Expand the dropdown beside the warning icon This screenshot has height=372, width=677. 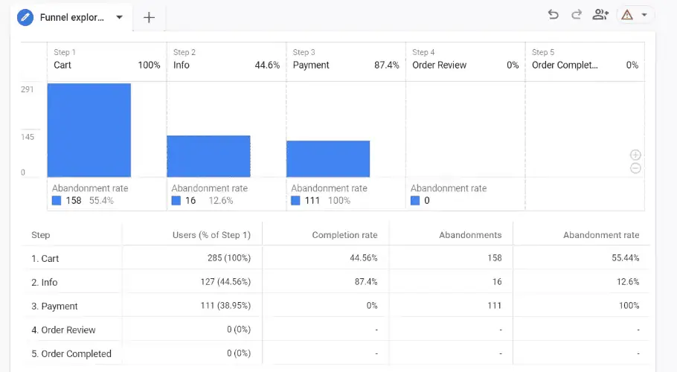click(x=644, y=15)
